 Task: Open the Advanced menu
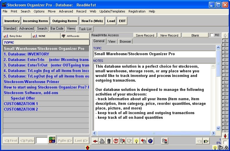66,11
